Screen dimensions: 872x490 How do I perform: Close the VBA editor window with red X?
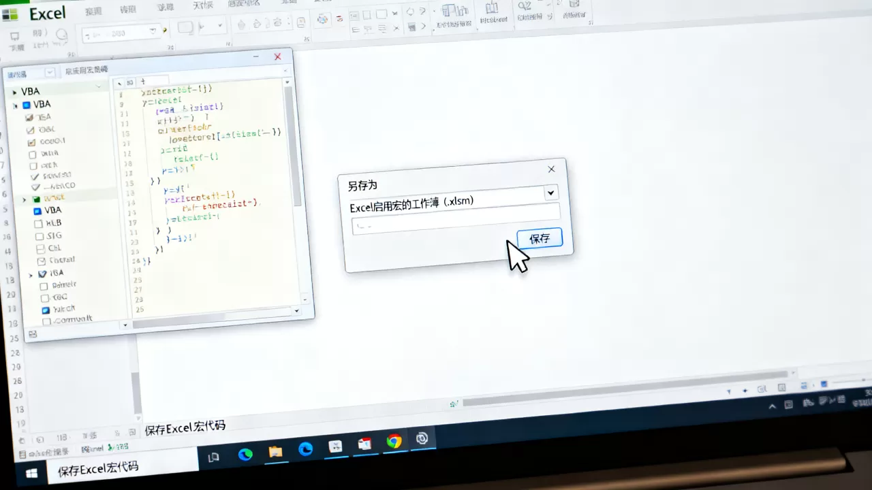pyautogui.click(x=277, y=57)
